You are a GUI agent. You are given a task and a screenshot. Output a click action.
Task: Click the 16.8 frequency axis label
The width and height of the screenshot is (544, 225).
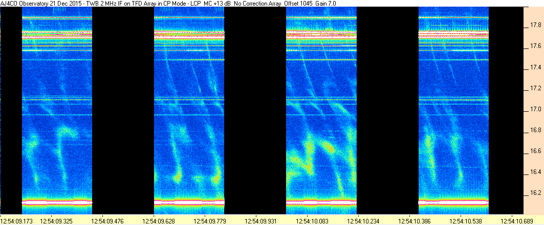[535, 130]
